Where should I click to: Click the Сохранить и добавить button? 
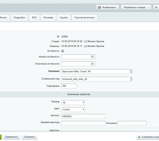148,137
